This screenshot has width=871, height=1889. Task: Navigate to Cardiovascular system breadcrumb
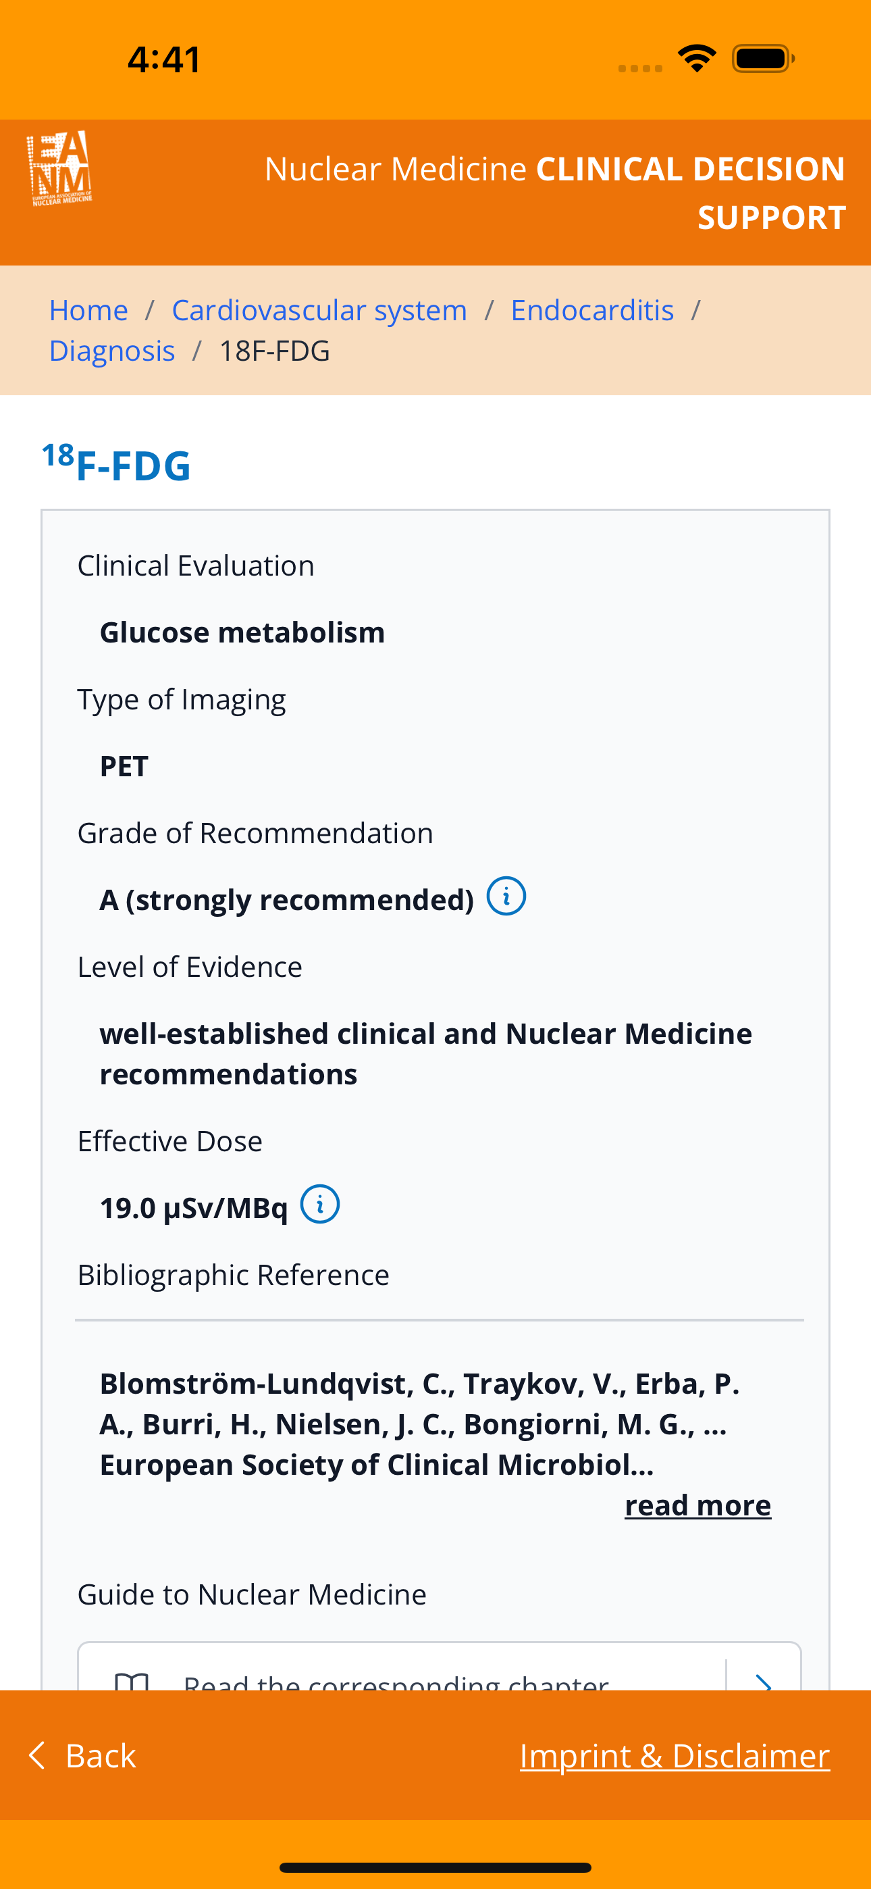click(319, 310)
